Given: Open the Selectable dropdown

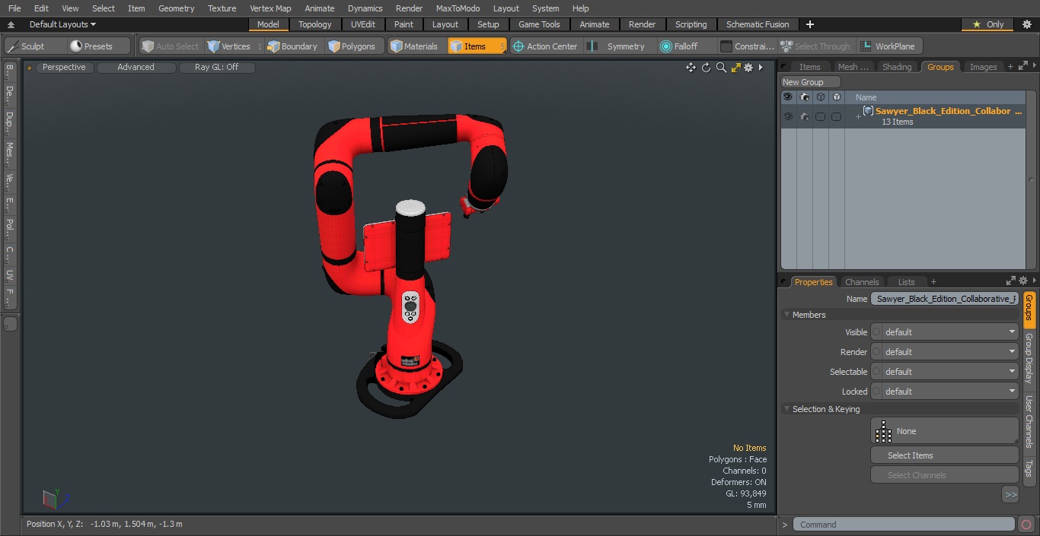Looking at the screenshot, I should (950, 372).
